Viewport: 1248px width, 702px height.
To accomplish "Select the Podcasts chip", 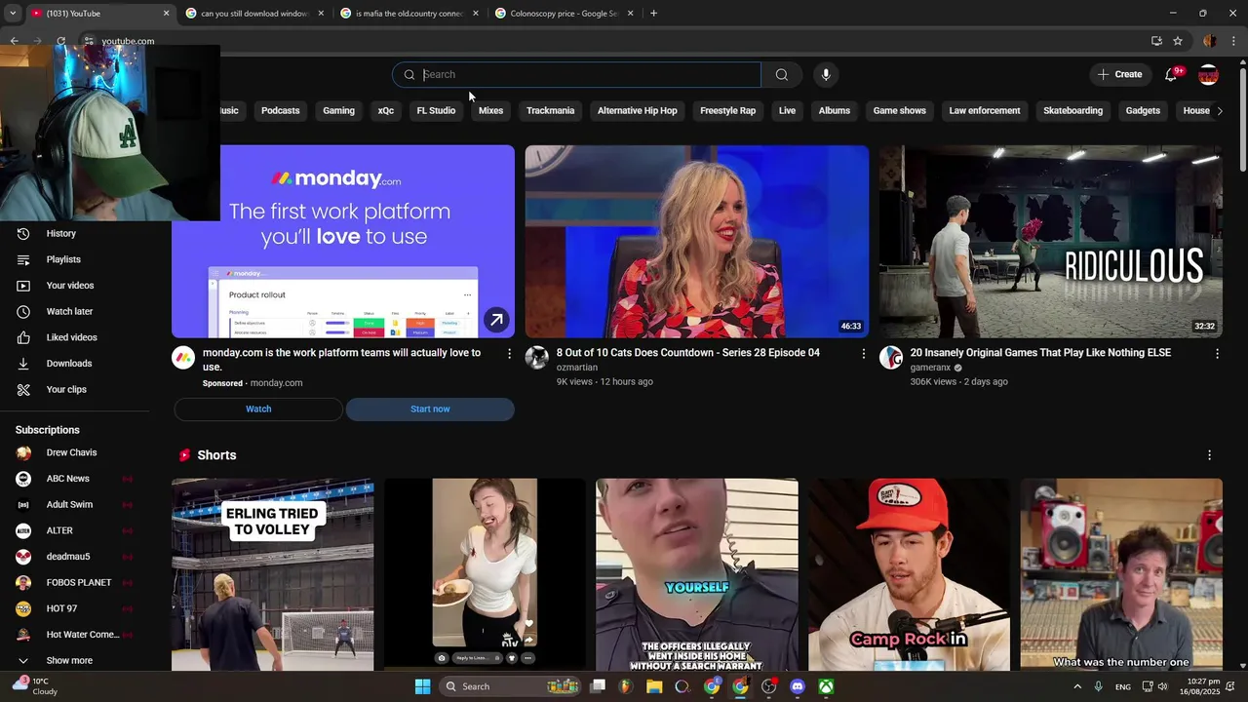I will click(x=280, y=110).
